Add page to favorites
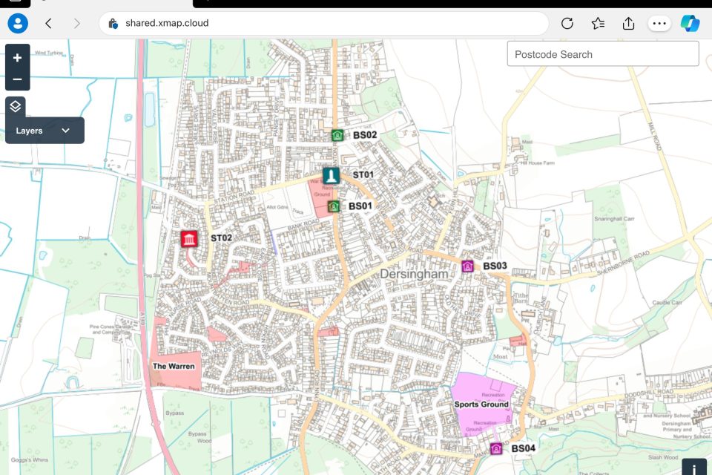 point(598,23)
